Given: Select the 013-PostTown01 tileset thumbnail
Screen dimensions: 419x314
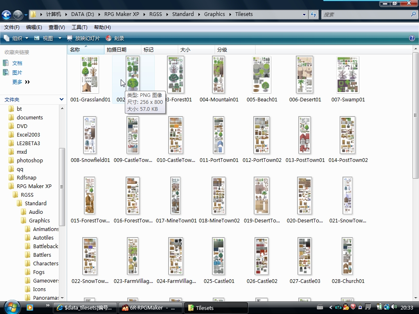Looking at the screenshot, I should pos(304,135).
